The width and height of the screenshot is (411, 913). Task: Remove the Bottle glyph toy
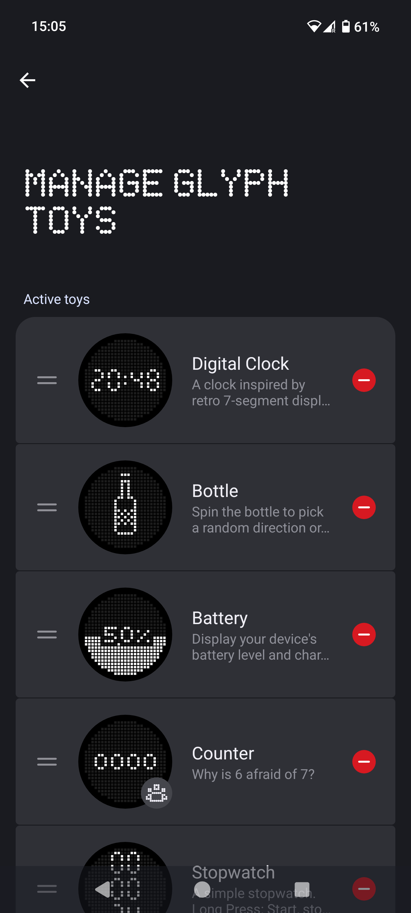pyautogui.click(x=363, y=507)
